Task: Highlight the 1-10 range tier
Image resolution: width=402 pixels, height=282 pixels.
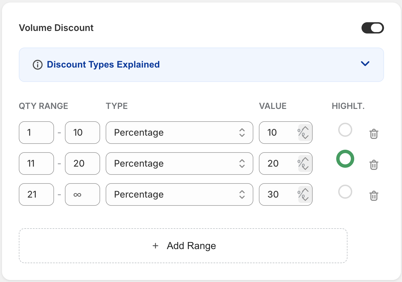Action: pyautogui.click(x=345, y=130)
